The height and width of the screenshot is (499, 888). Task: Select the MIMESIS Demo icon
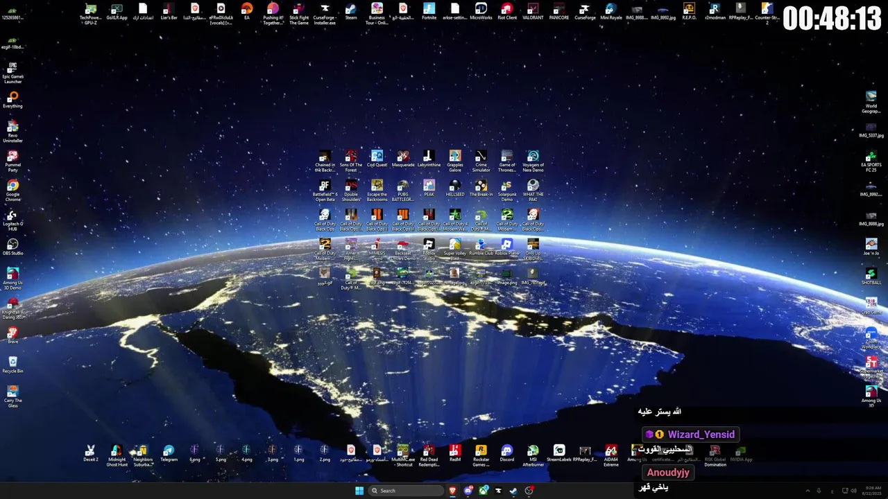[377, 249]
